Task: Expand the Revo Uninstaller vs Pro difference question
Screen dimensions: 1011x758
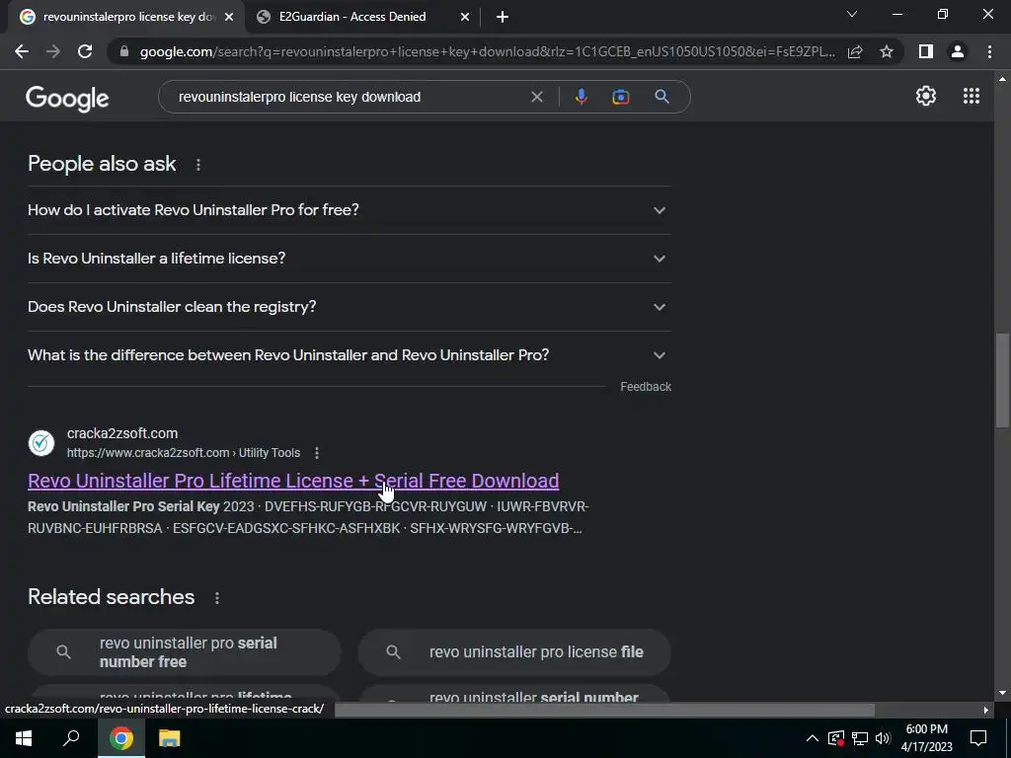Action: (x=349, y=355)
